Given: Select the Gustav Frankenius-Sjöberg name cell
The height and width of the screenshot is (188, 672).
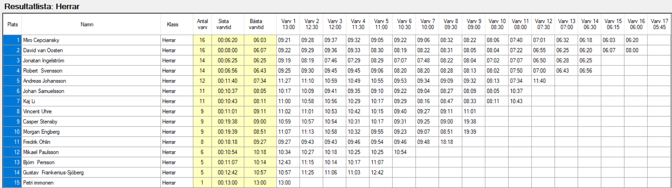Looking at the screenshot, I should point(91,172).
